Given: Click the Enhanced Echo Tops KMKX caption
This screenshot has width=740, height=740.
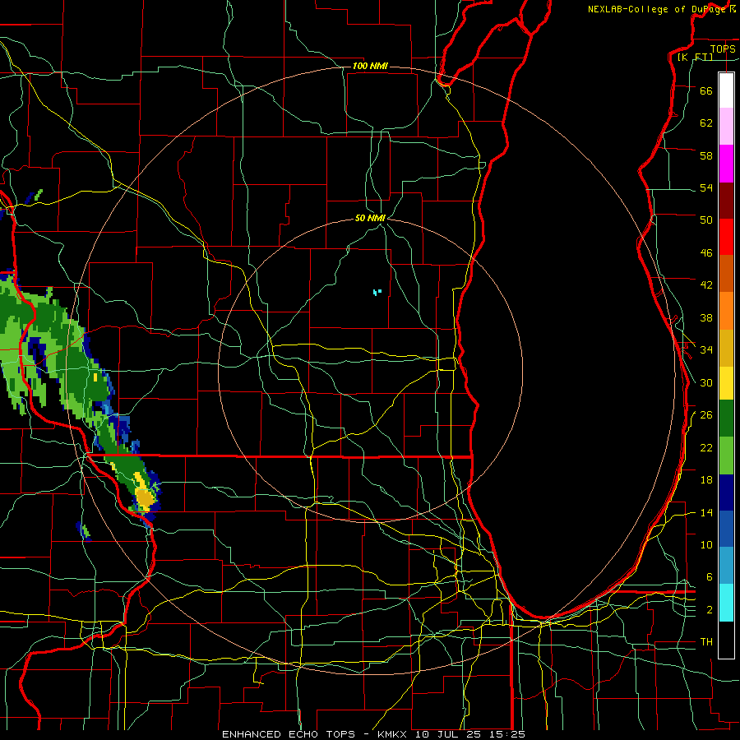Looking at the screenshot, I should tap(374, 734).
